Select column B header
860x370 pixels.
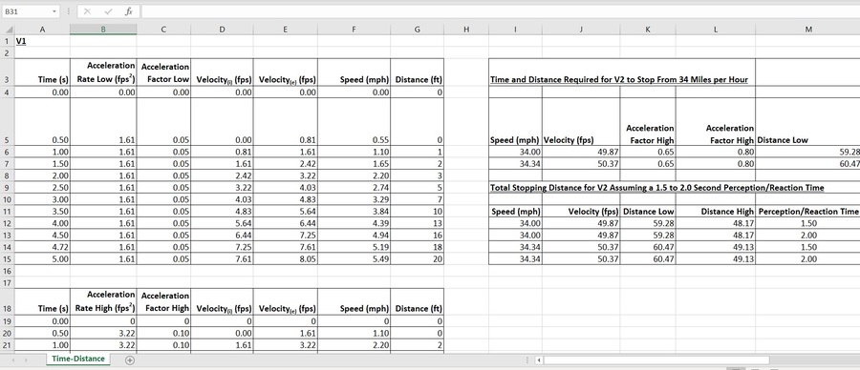coord(103,31)
